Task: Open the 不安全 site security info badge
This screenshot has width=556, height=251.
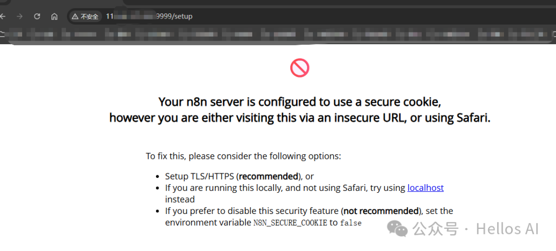Action: coord(85,16)
